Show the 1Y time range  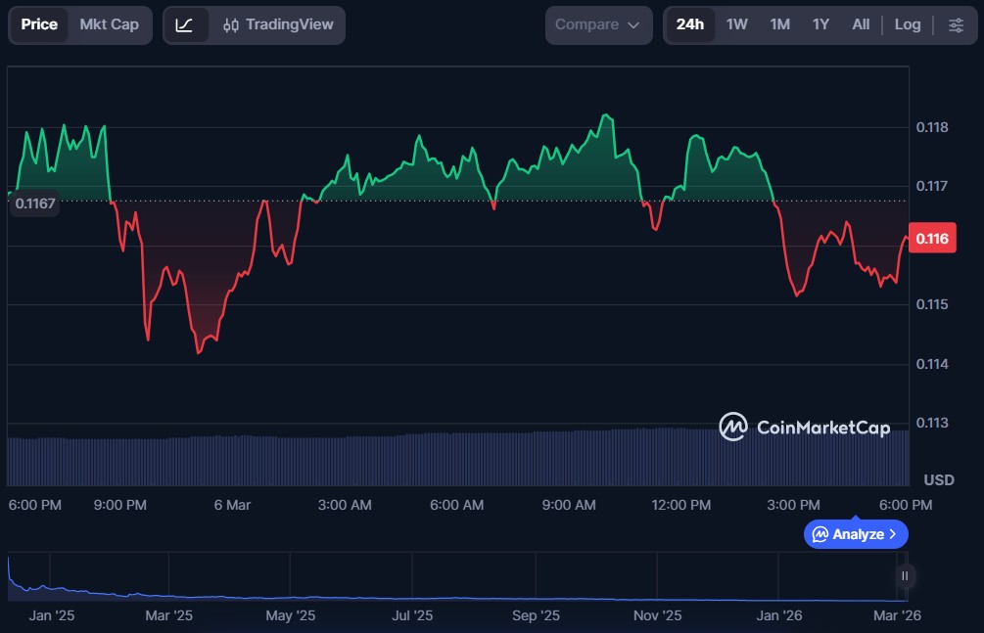tap(820, 24)
